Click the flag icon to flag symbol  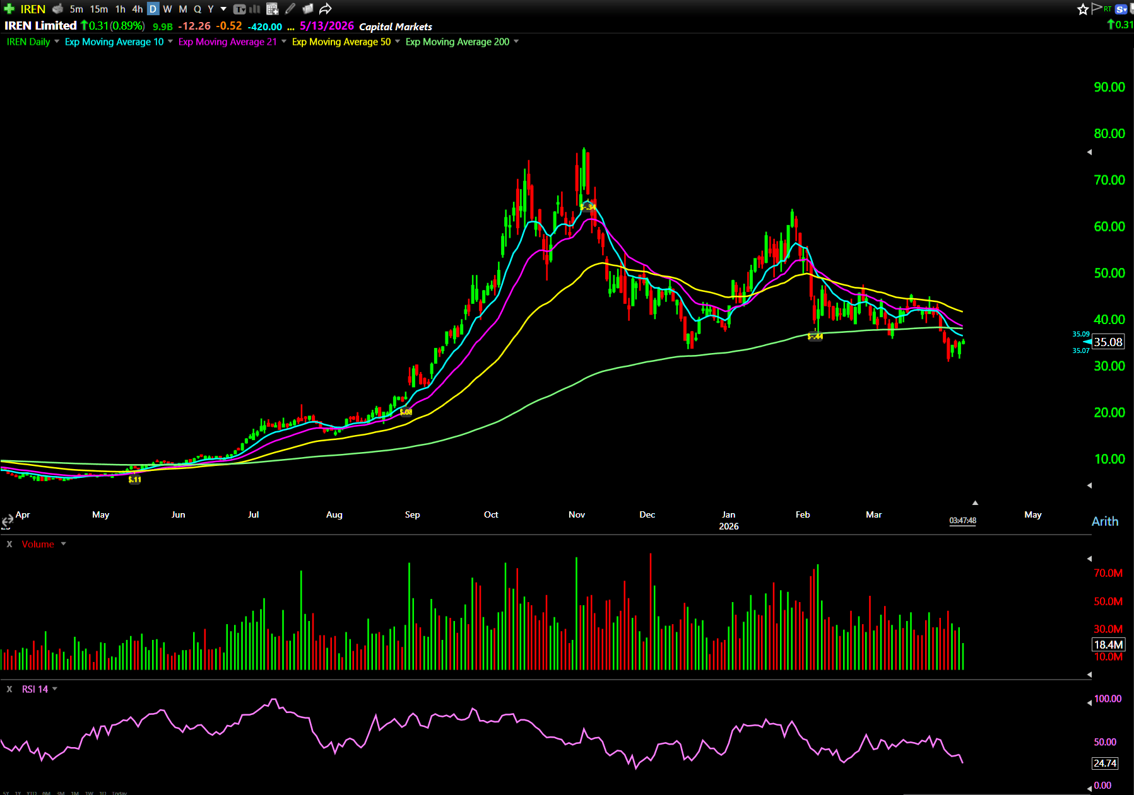[1097, 8]
